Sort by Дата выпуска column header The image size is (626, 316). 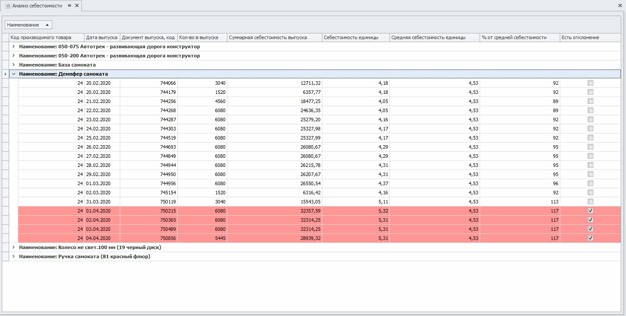(x=102, y=37)
